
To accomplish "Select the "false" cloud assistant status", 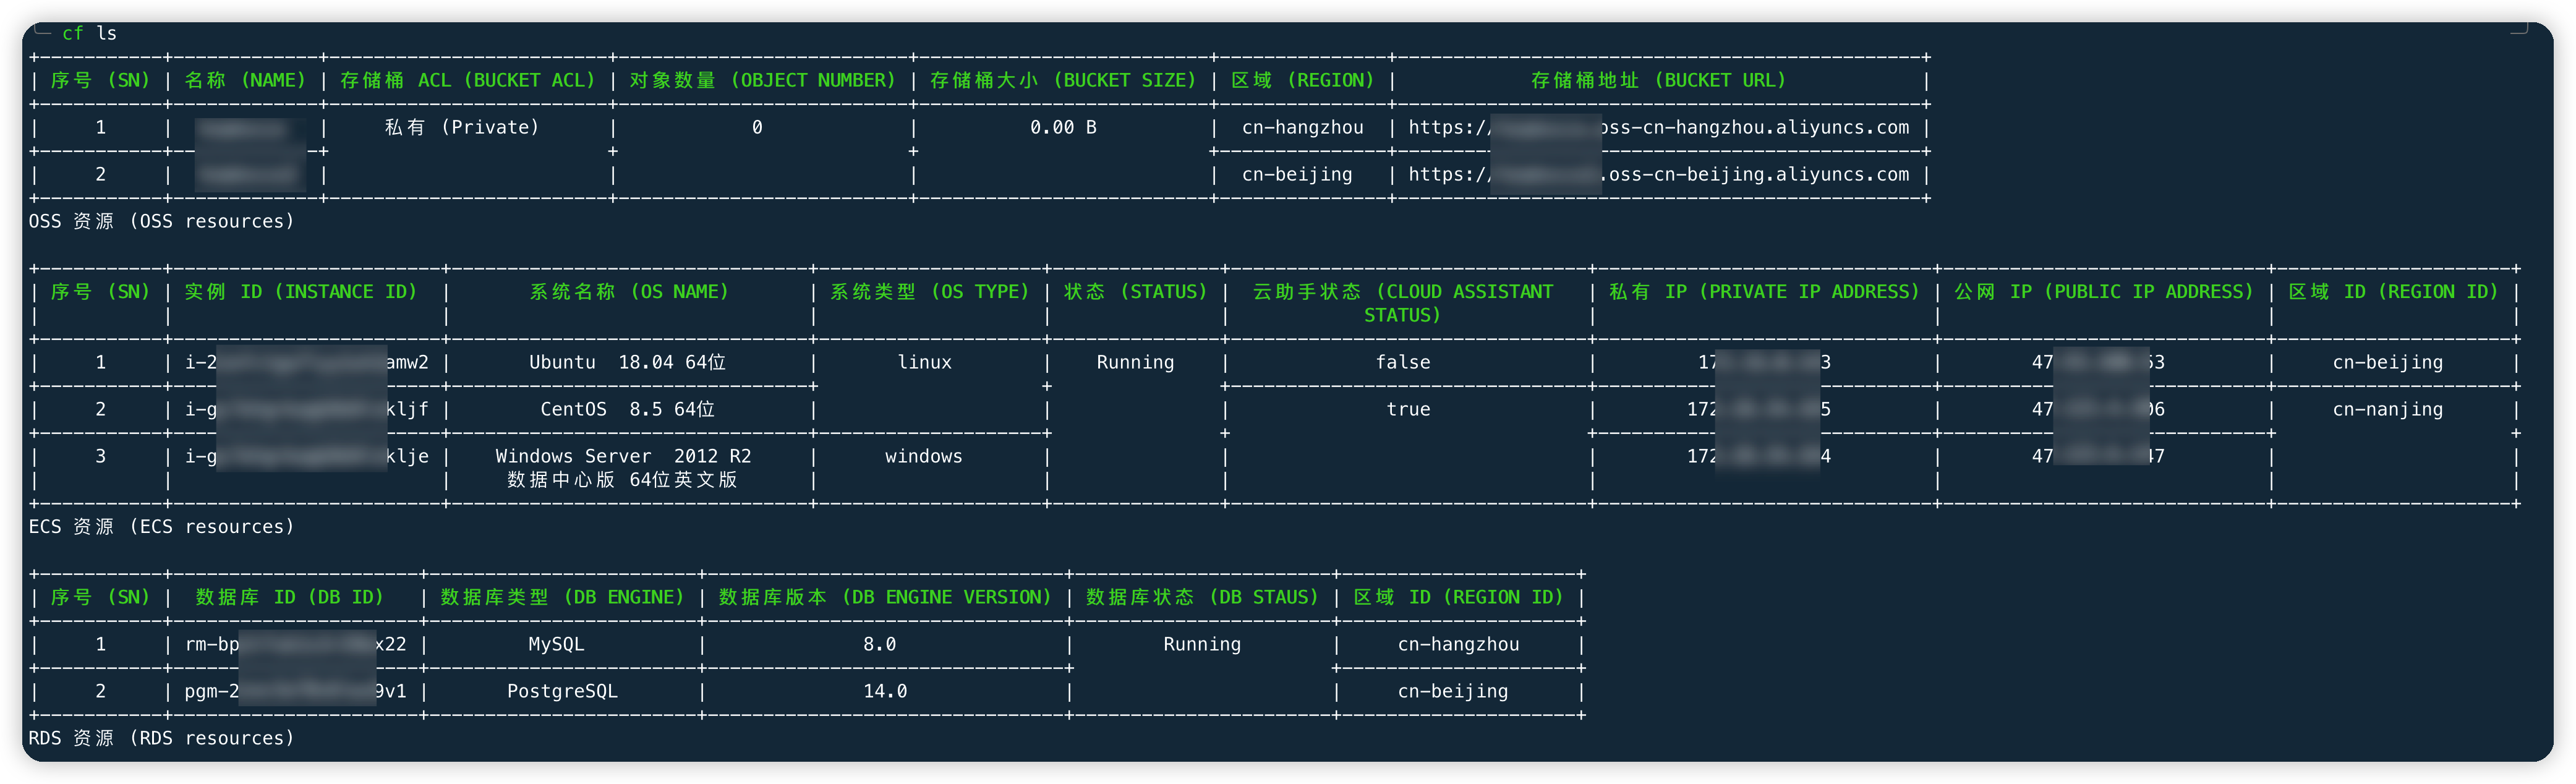I will [1403, 362].
